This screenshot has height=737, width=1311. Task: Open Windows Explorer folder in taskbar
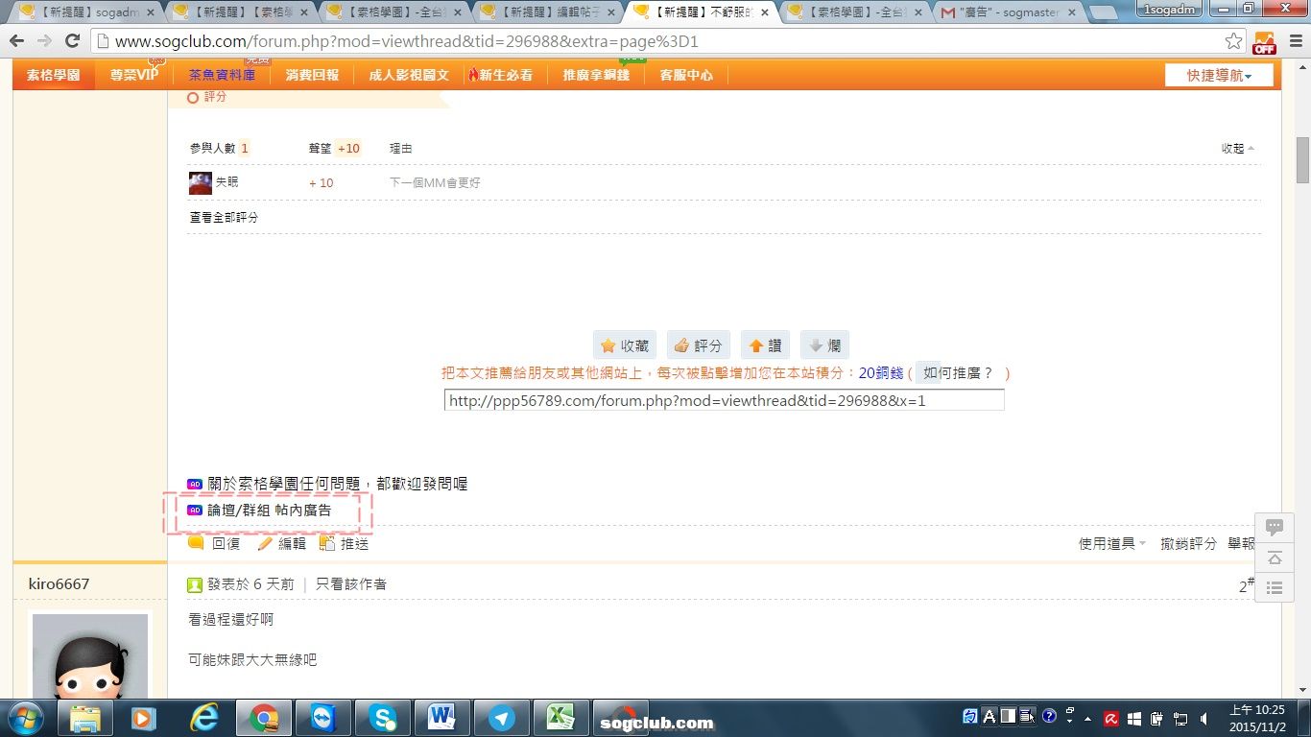(x=84, y=718)
